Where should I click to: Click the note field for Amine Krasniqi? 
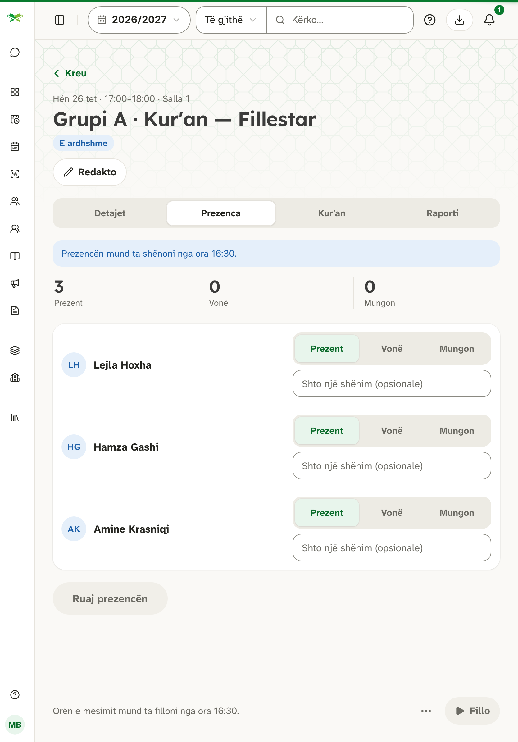point(391,547)
